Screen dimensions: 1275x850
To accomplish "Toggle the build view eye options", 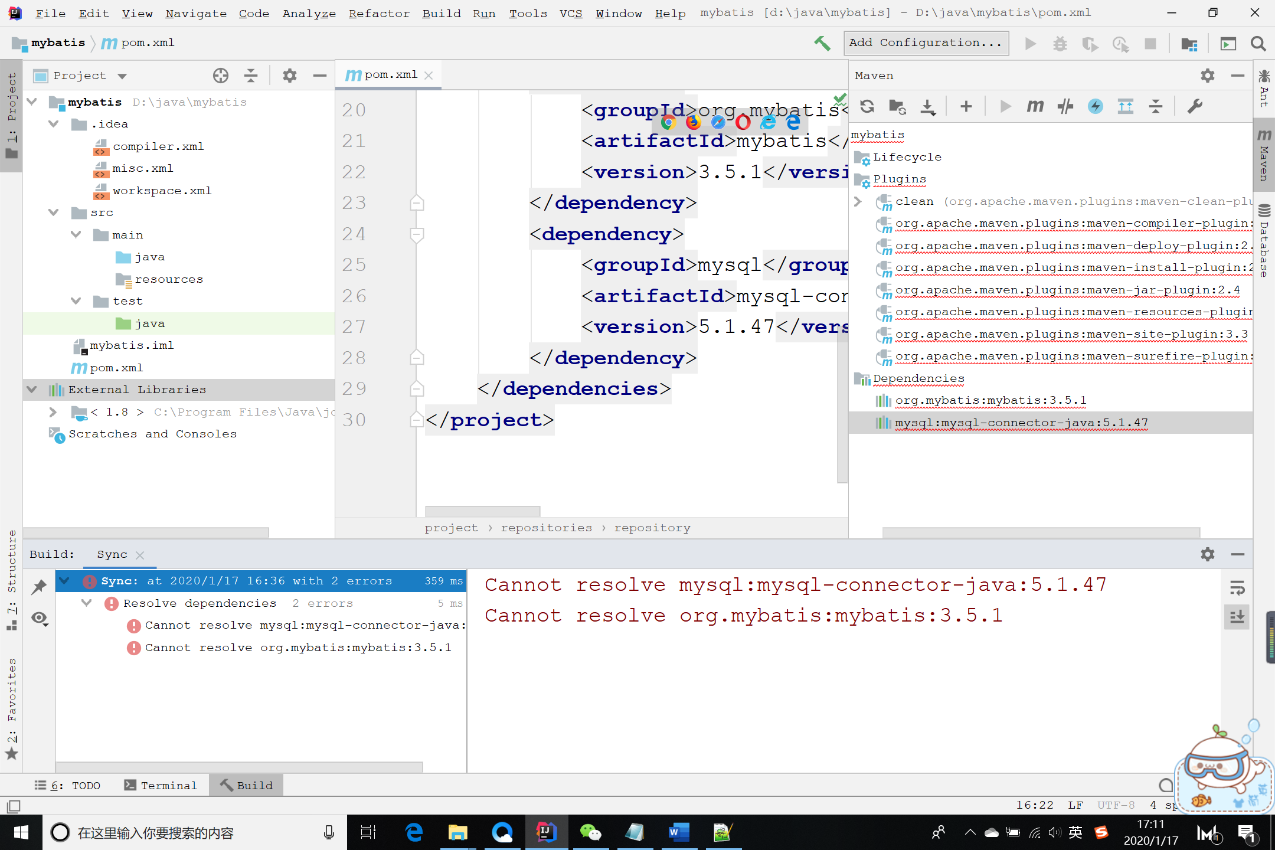I will coord(40,618).
